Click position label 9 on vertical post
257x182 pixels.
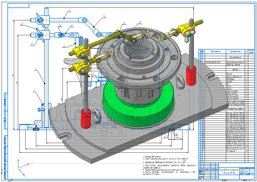click(x=35, y=69)
